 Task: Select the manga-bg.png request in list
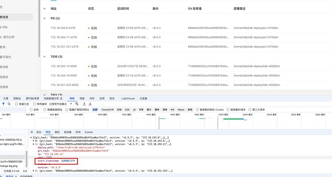[x=9, y=166]
